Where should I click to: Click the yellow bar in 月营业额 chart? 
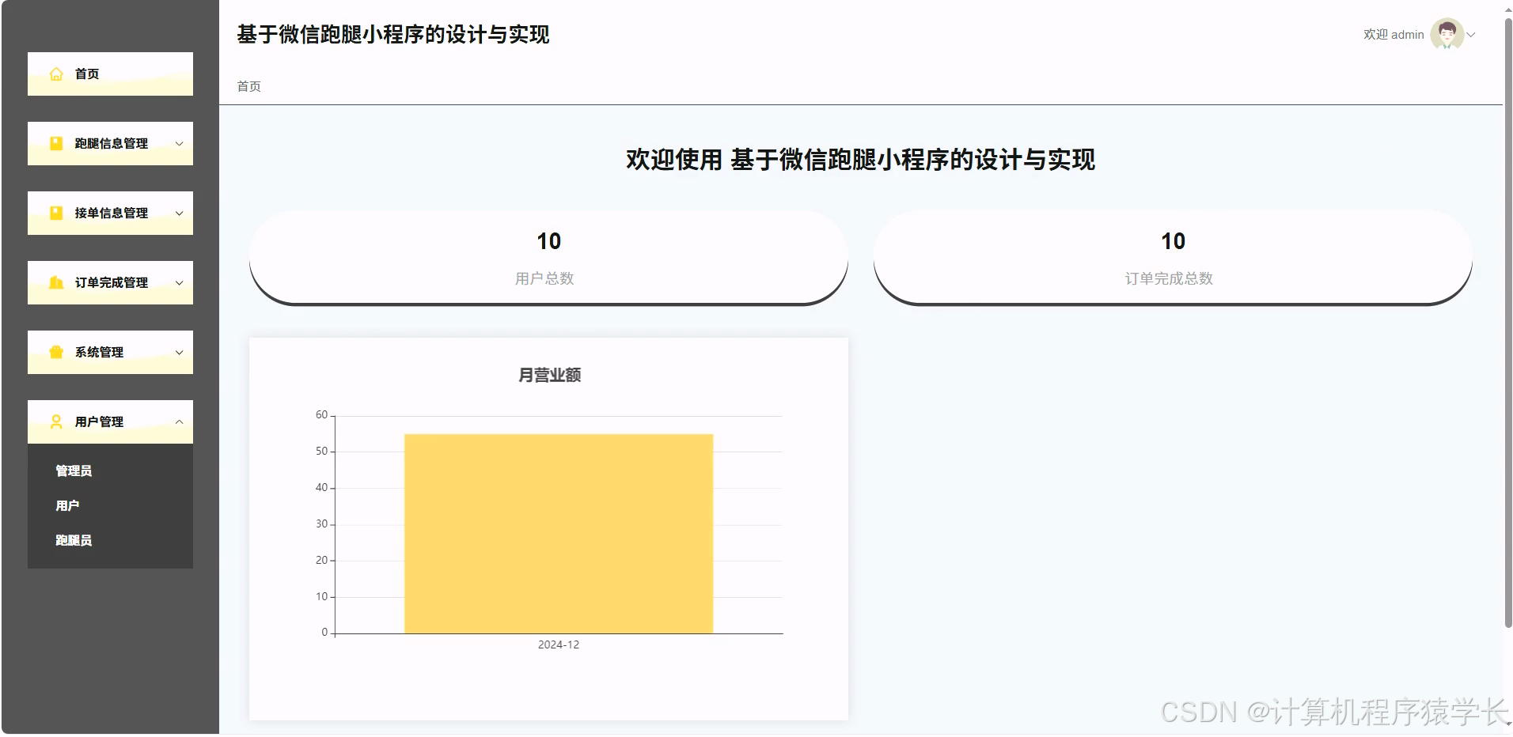(558, 531)
